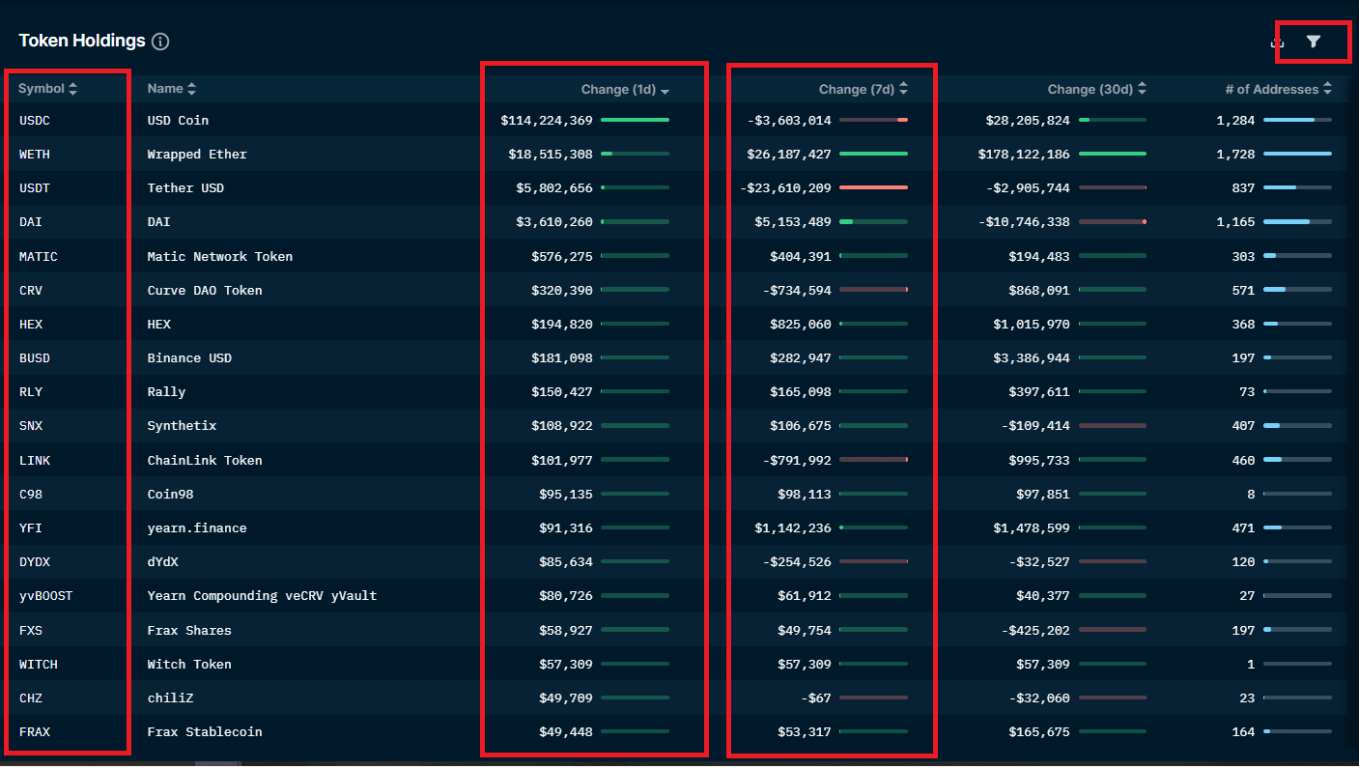Select the BUSD symbol cell
Image resolution: width=1359 pixels, height=769 pixels.
pos(35,358)
